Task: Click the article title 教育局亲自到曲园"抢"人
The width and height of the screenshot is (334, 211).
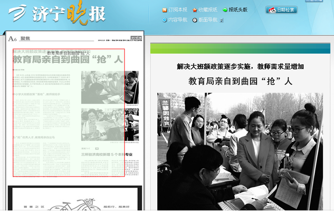Action: click(x=240, y=81)
